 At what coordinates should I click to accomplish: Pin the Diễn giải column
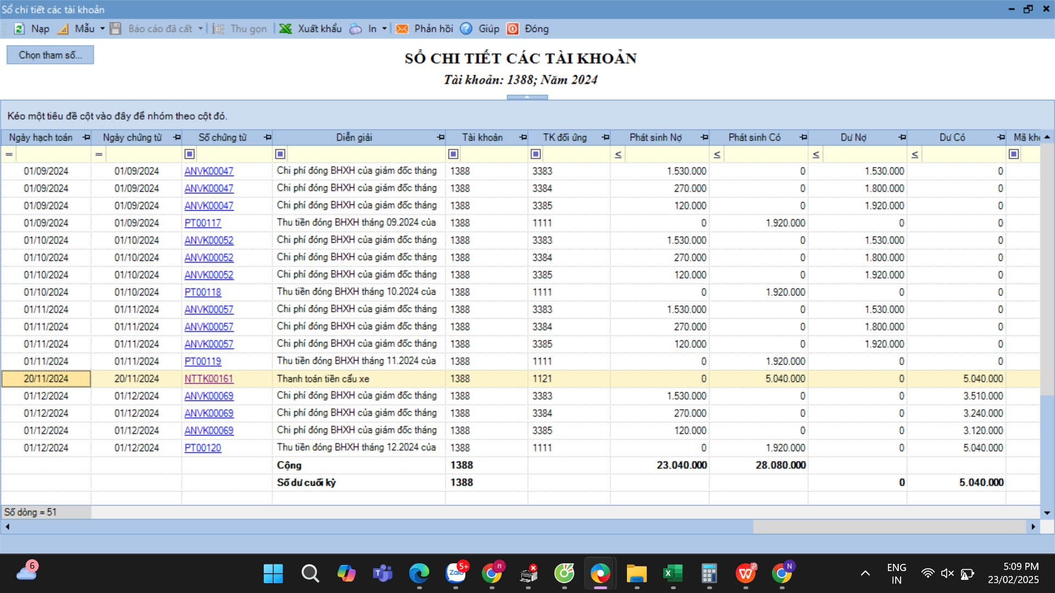coord(440,137)
